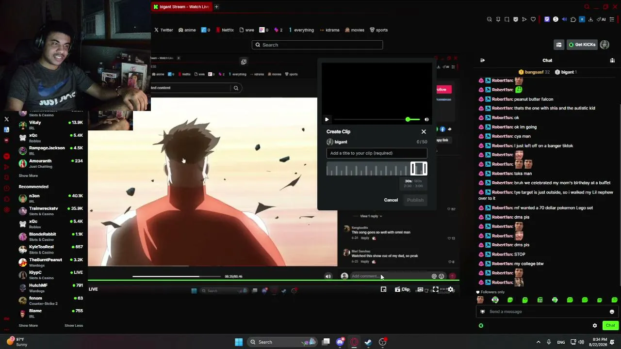Open the kdrama bookmark folder
The image size is (621, 349).
click(x=329, y=30)
